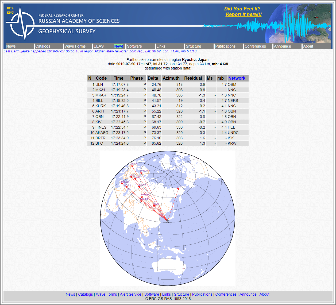336x305 pixels.
Task: Open the last earthquake info line
Action: [x=100, y=51]
